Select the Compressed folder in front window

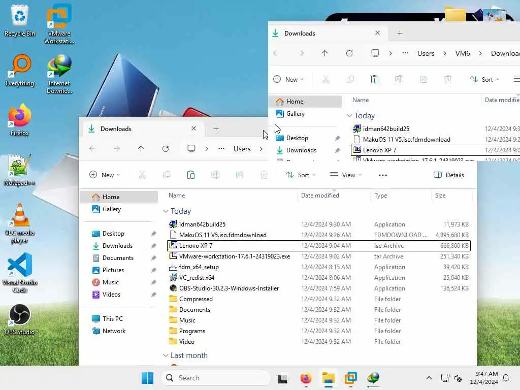[x=319, y=299]
